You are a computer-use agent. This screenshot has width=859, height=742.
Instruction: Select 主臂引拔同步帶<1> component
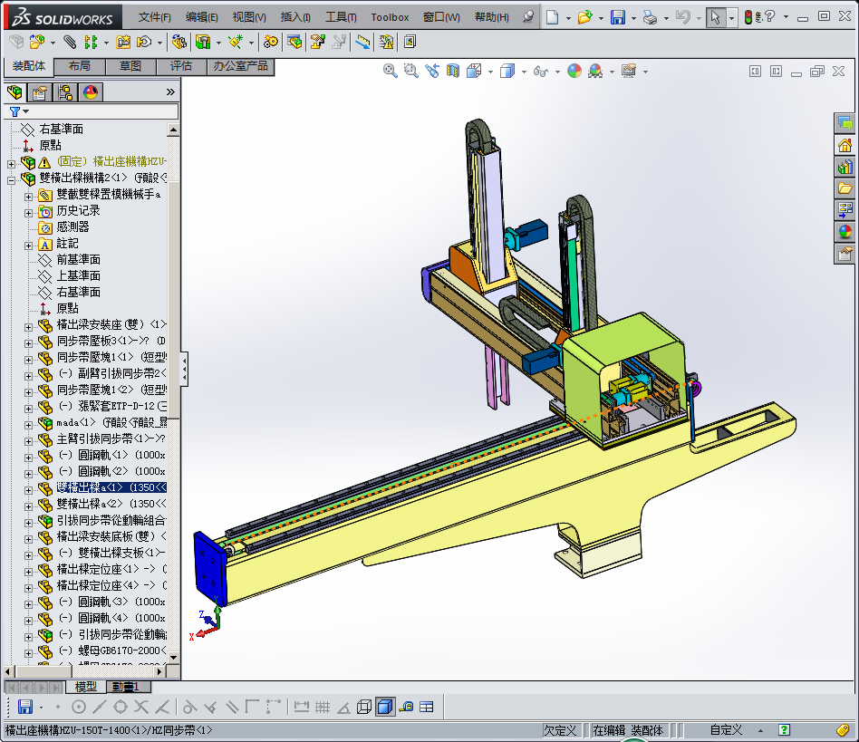click(x=111, y=438)
